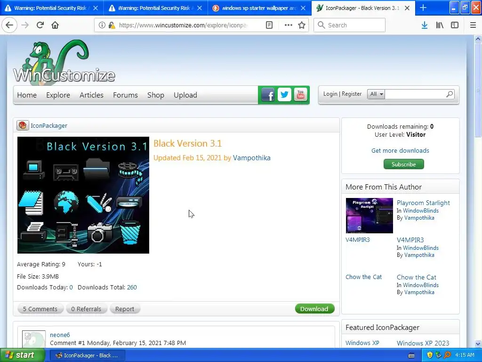
Task: Click the keyboard icon in taskbar
Action: coord(411,355)
